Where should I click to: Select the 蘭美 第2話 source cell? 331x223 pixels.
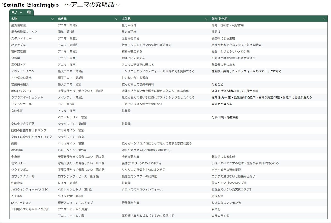pos(66,32)
